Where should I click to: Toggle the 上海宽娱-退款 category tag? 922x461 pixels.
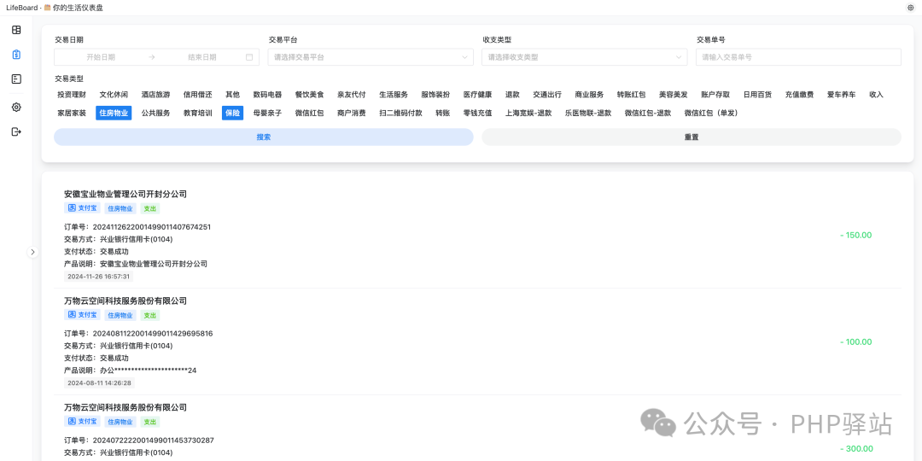pyautogui.click(x=528, y=113)
